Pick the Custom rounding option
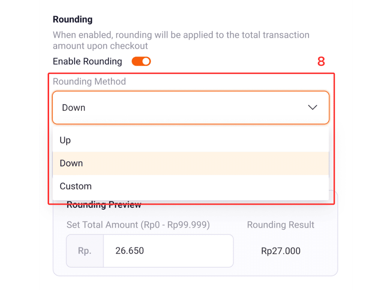The image size is (384, 290). [76, 186]
